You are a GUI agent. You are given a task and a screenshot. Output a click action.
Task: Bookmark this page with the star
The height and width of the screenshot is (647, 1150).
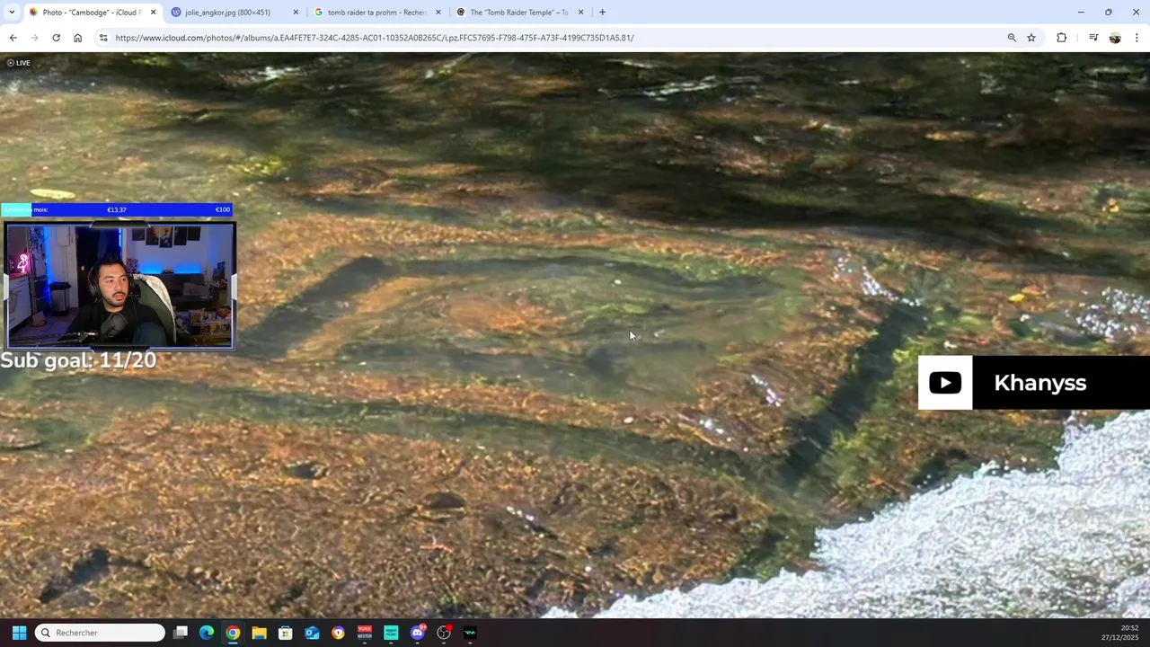tap(1031, 38)
